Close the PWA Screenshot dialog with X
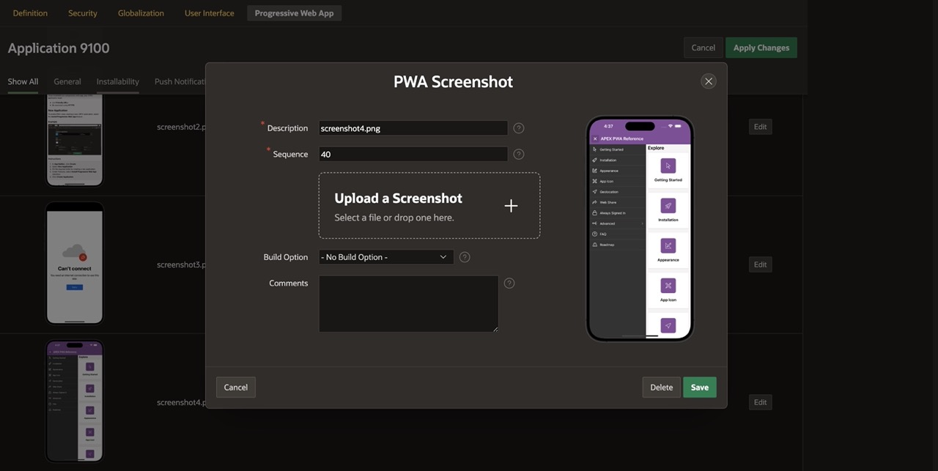Screen dimensions: 938x471 click(x=708, y=81)
